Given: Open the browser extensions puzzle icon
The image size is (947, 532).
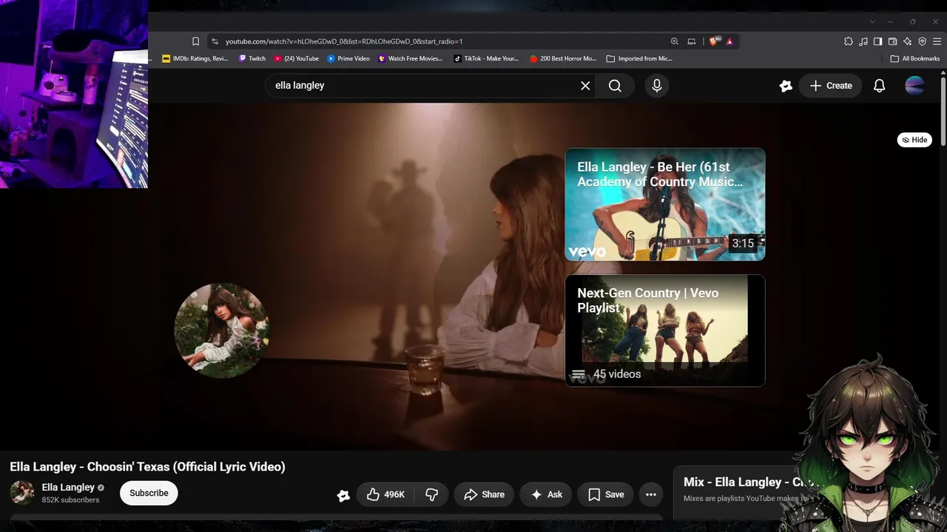Looking at the screenshot, I should 849,41.
